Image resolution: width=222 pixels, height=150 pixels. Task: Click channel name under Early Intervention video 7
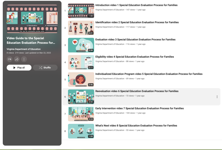click(x=110, y=113)
